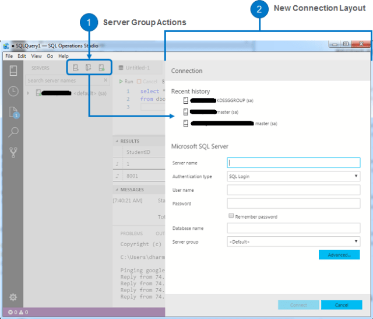This screenshot has width=373, height=319.
Task: Collapse the MESSAGES section
Action: (117, 190)
